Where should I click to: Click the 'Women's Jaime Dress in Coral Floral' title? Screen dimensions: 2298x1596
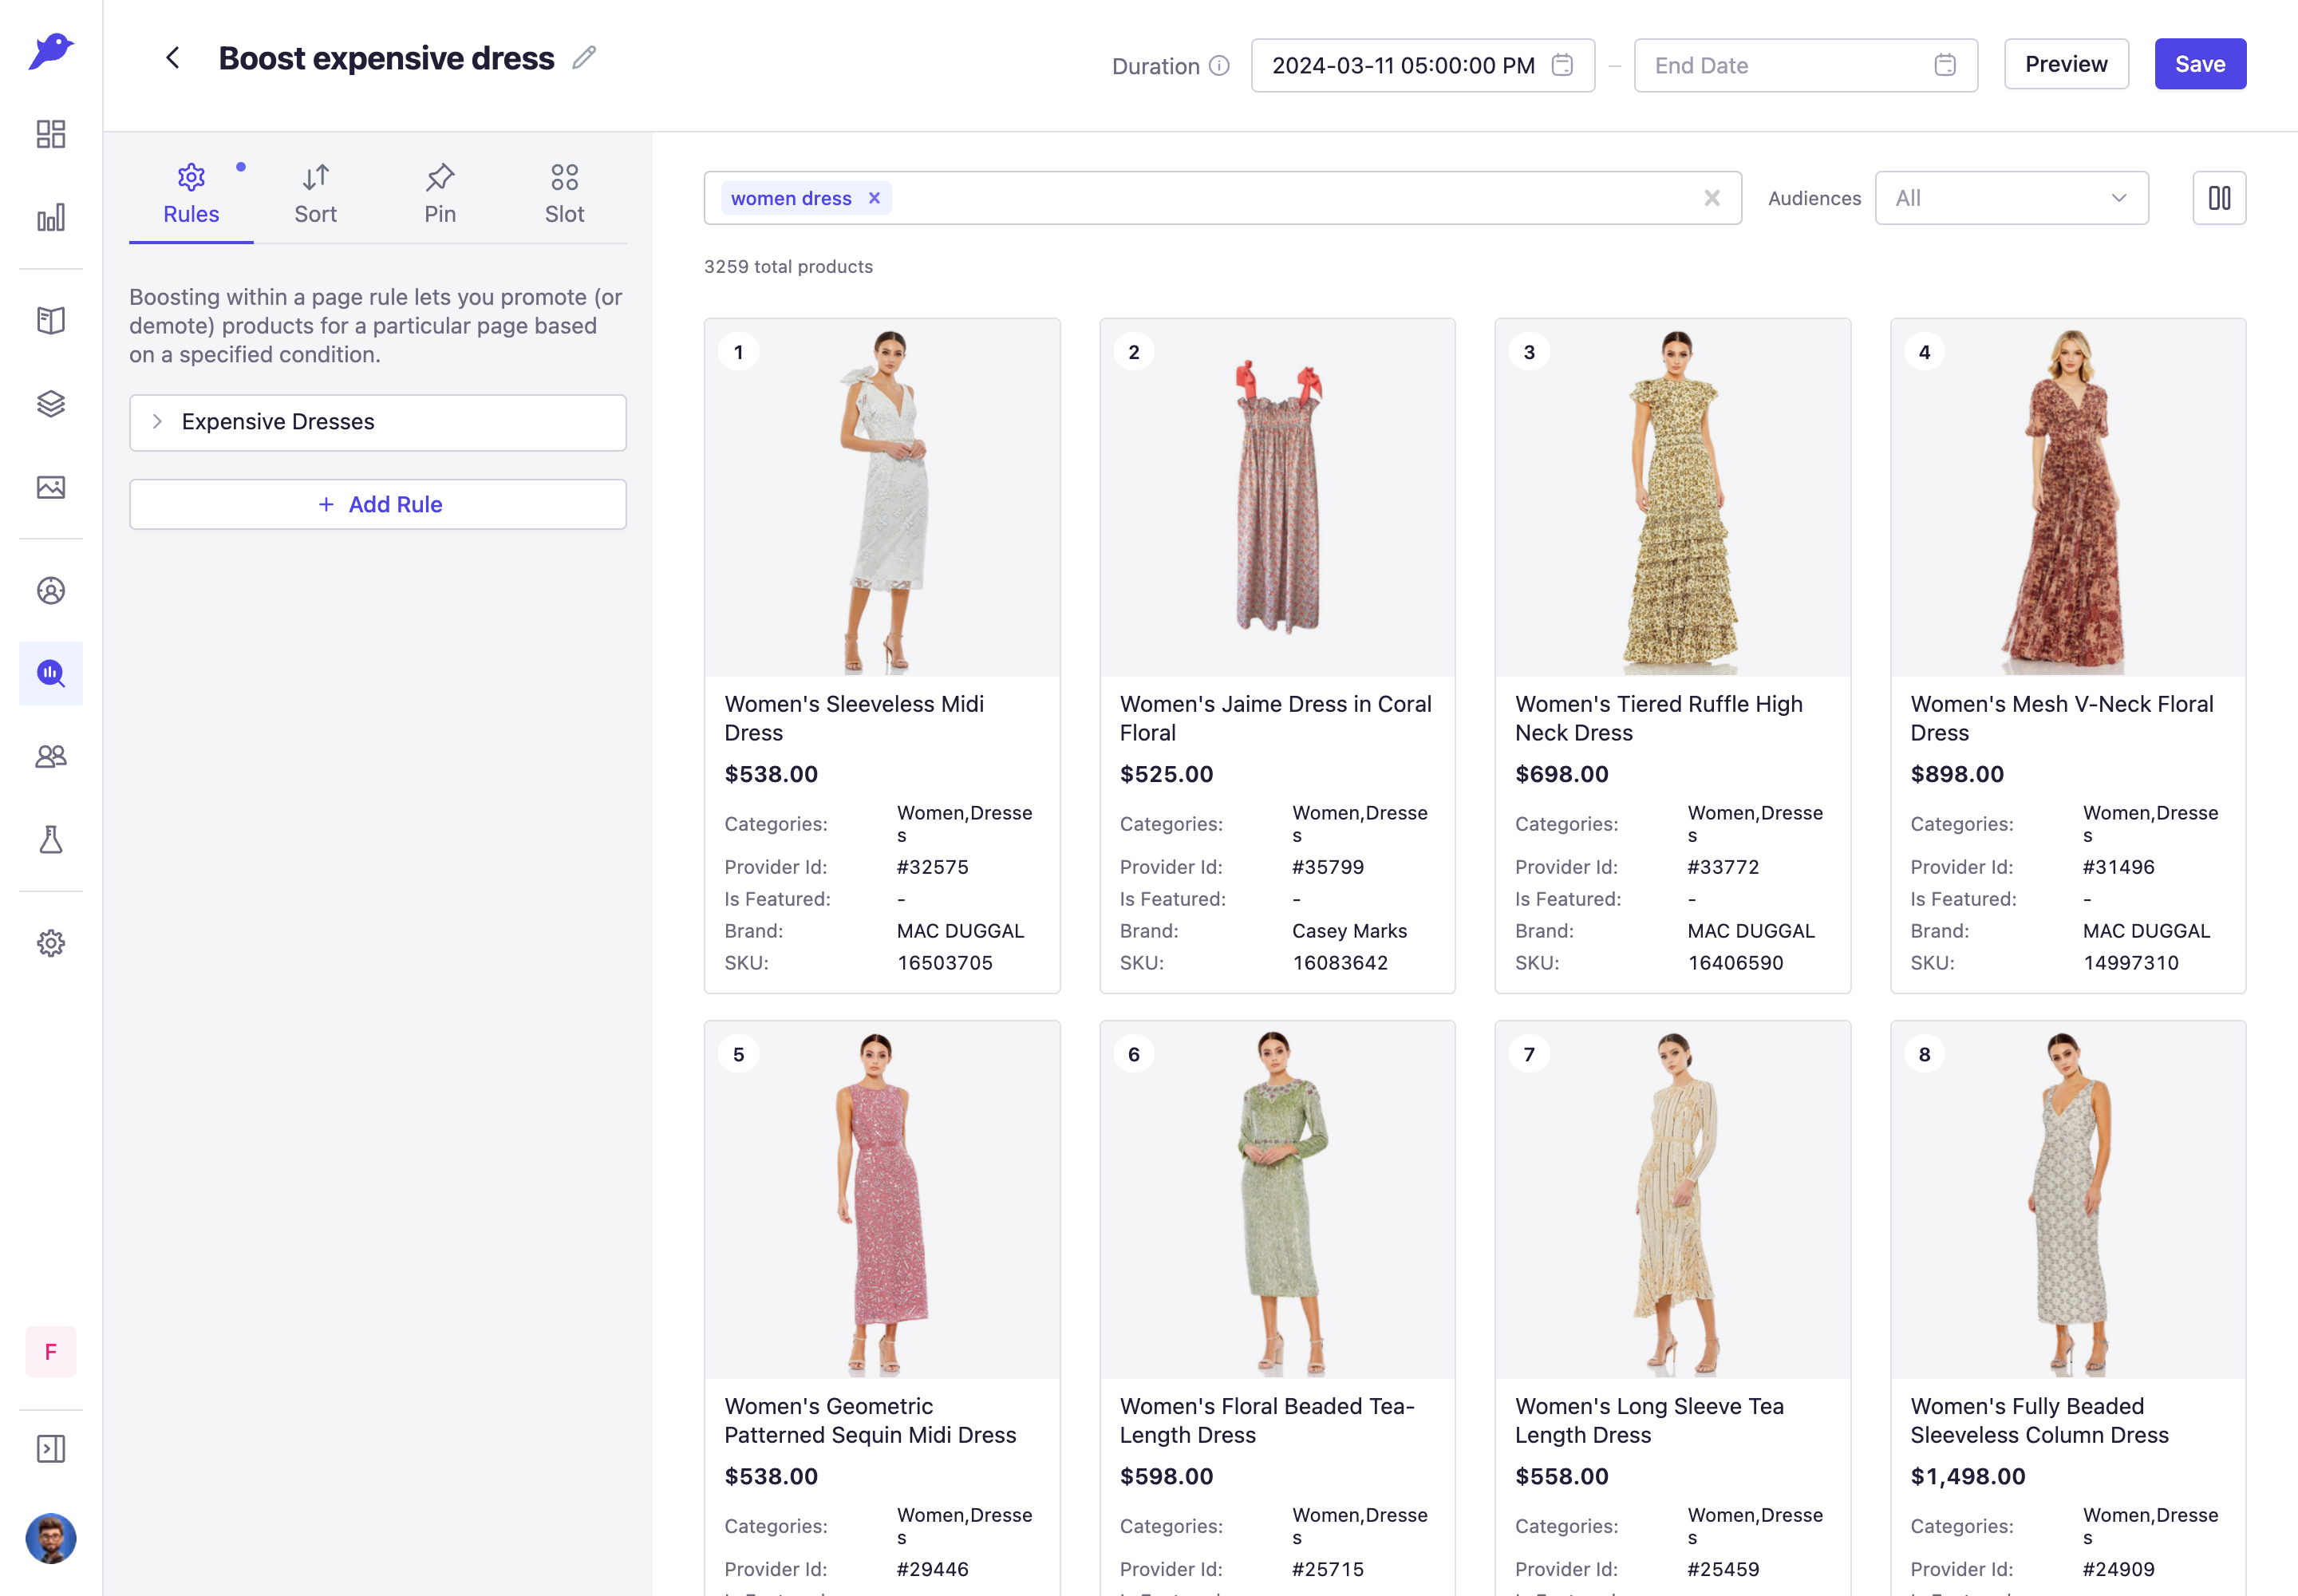click(1276, 718)
